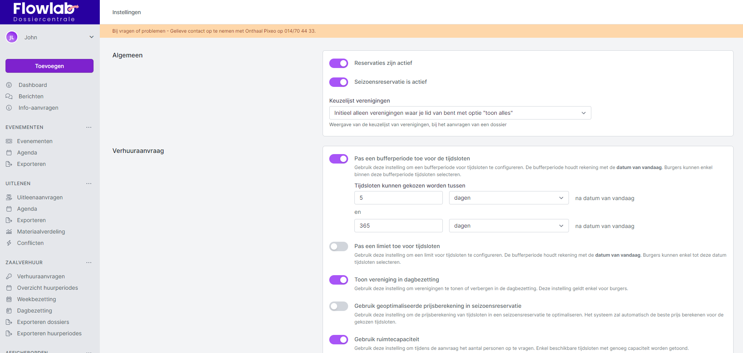
Task: Go to Overzicht huurperiodes
Action: pos(48,288)
